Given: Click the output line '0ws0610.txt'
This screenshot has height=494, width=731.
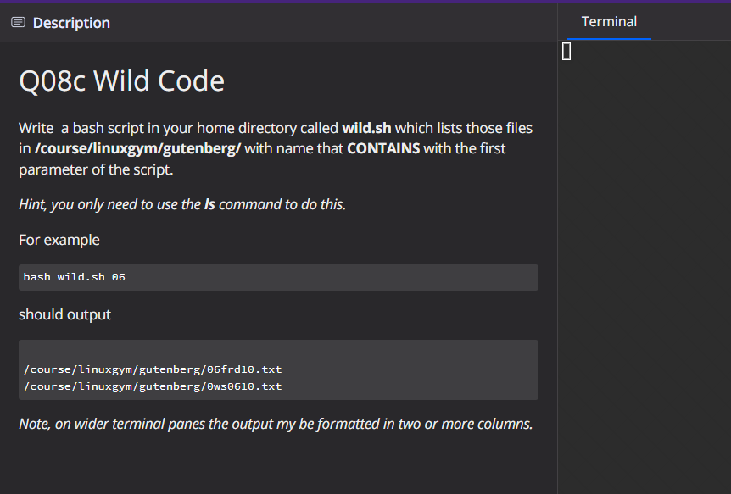Looking at the screenshot, I should pos(153,386).
